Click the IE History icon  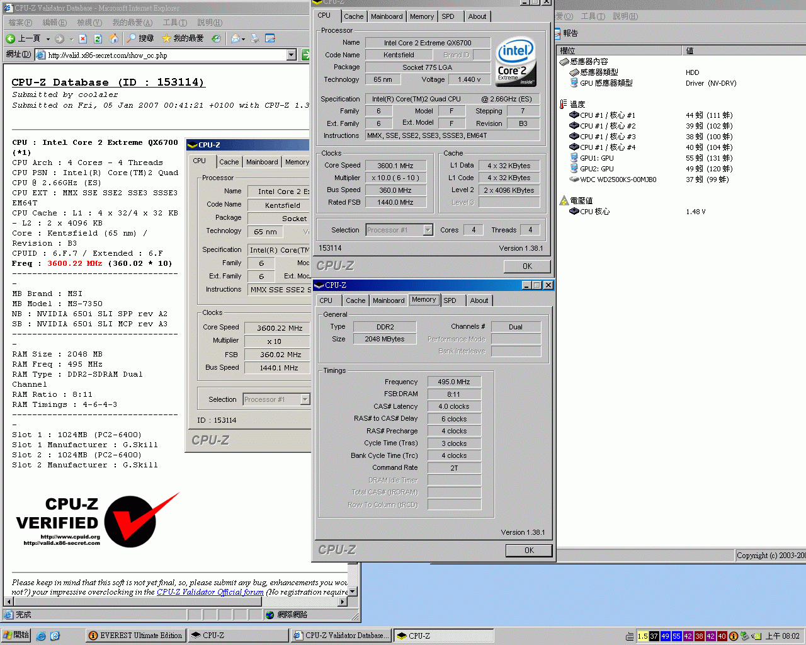click(216, 38)
